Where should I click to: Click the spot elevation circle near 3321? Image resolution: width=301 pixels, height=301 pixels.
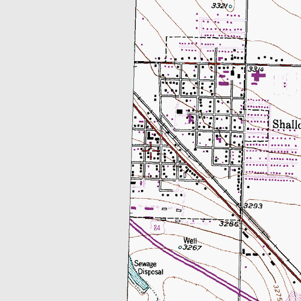pyautogui.click(x=230, y=6)
